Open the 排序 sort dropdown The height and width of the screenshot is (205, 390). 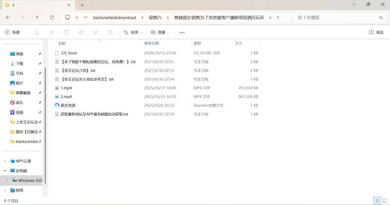[x=133, y=32]
